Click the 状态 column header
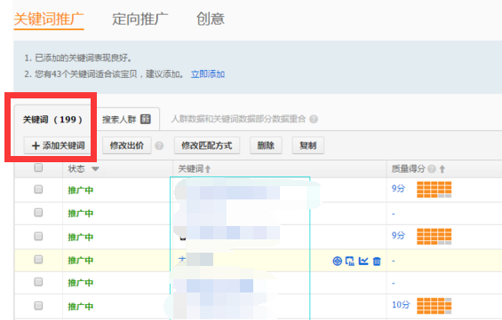The image size is (502, 320). pos(76,168)
